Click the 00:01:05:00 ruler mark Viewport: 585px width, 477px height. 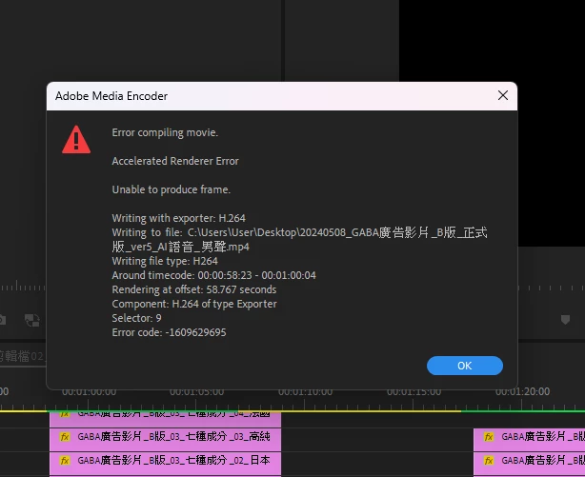196,391
